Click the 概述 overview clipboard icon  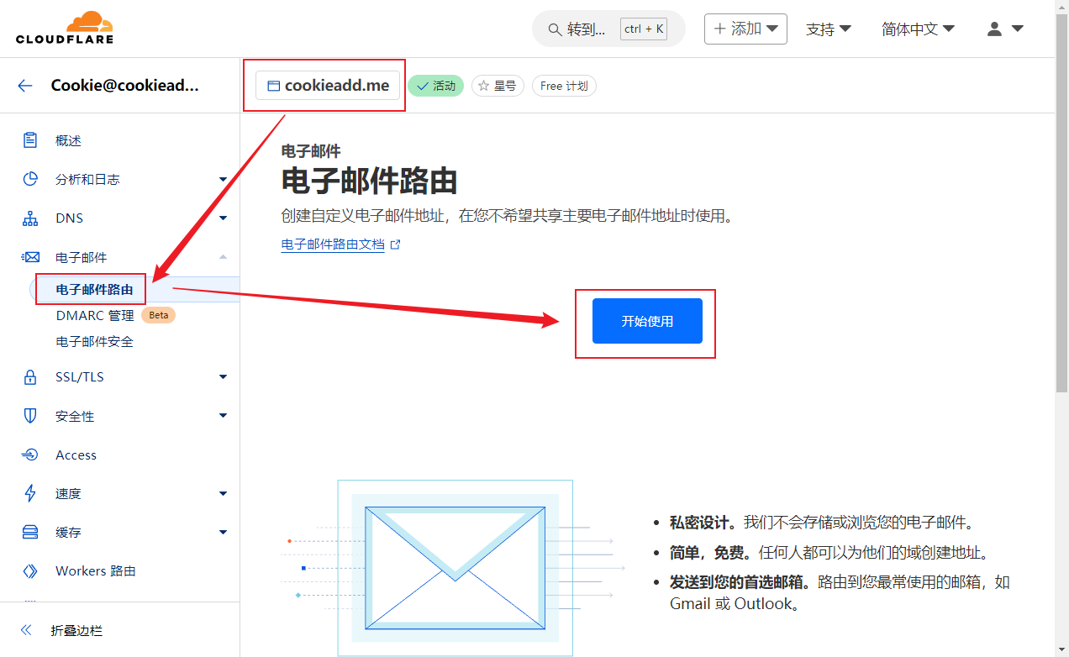tap(30, 140)
